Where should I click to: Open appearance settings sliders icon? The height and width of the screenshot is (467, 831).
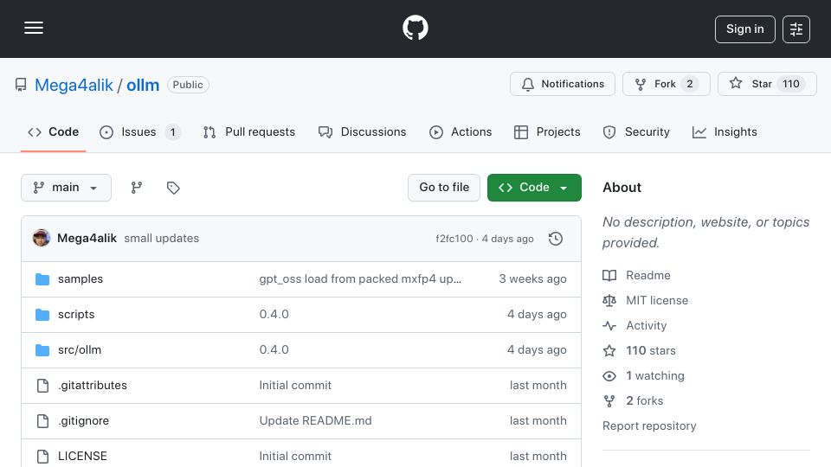click(x=796, y=29)
